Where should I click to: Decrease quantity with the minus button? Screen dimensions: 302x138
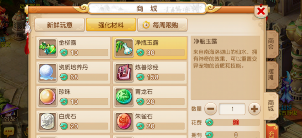click(x=211, y=109)
